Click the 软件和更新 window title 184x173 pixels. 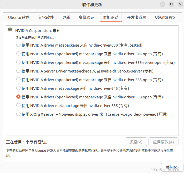pos(92,5)
